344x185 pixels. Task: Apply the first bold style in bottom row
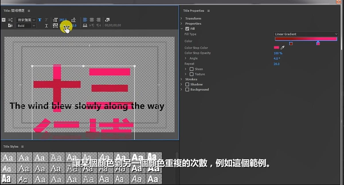(x=8, y=179)
